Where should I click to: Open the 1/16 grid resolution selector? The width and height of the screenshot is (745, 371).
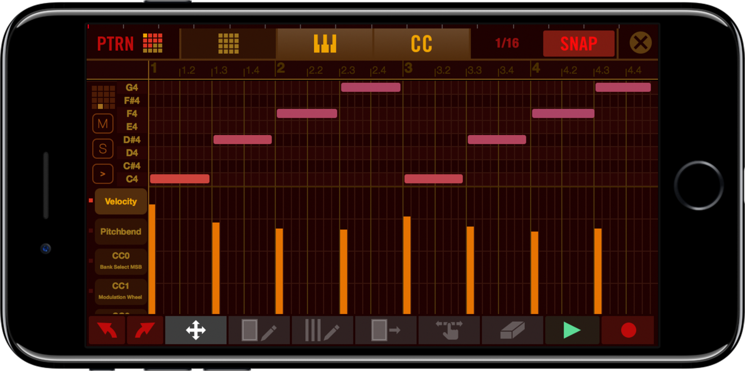(507, 43)
